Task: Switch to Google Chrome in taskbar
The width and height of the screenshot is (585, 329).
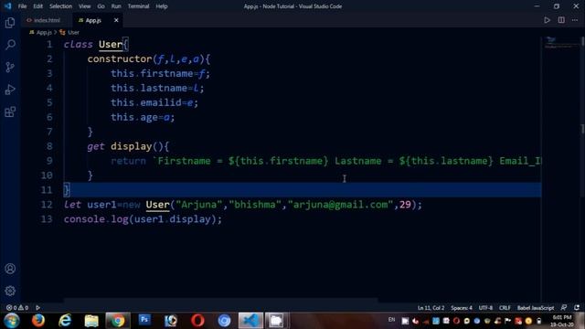Action: 118,321
